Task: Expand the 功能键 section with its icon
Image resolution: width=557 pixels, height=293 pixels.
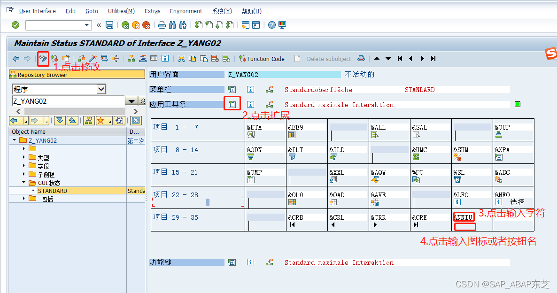Action: [232, 262]
